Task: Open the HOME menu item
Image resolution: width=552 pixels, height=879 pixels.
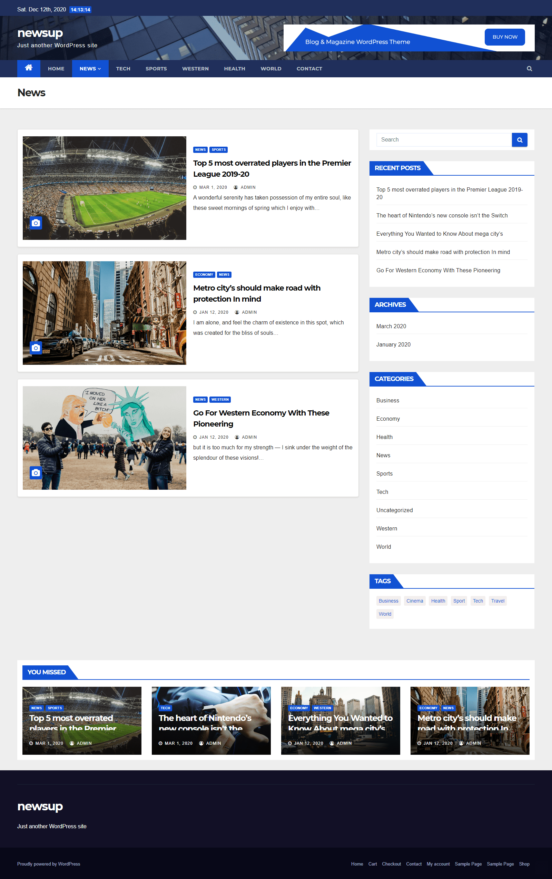Action: 56,69
